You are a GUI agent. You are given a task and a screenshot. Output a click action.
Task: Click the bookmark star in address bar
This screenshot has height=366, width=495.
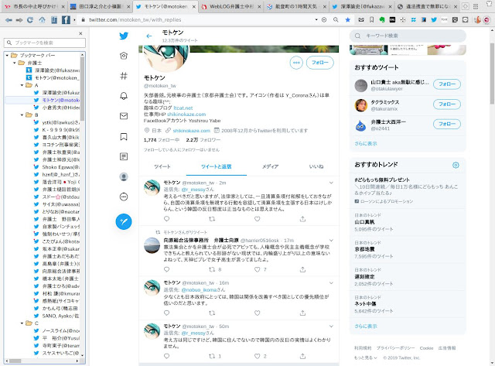click(x=347, y=20)
